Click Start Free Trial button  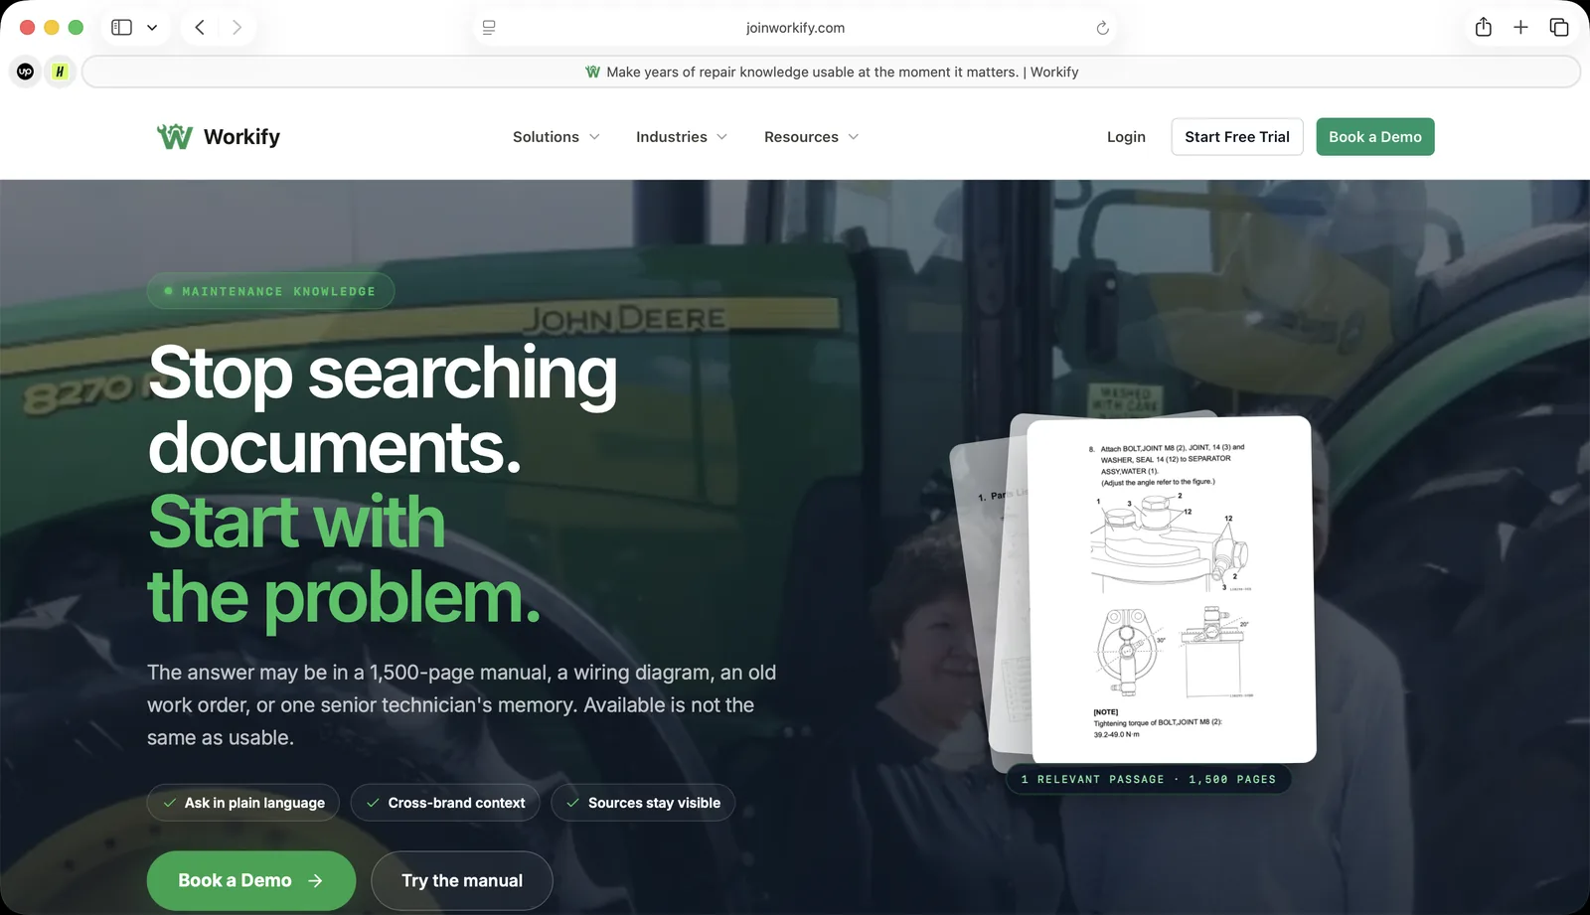point(1237,137)
